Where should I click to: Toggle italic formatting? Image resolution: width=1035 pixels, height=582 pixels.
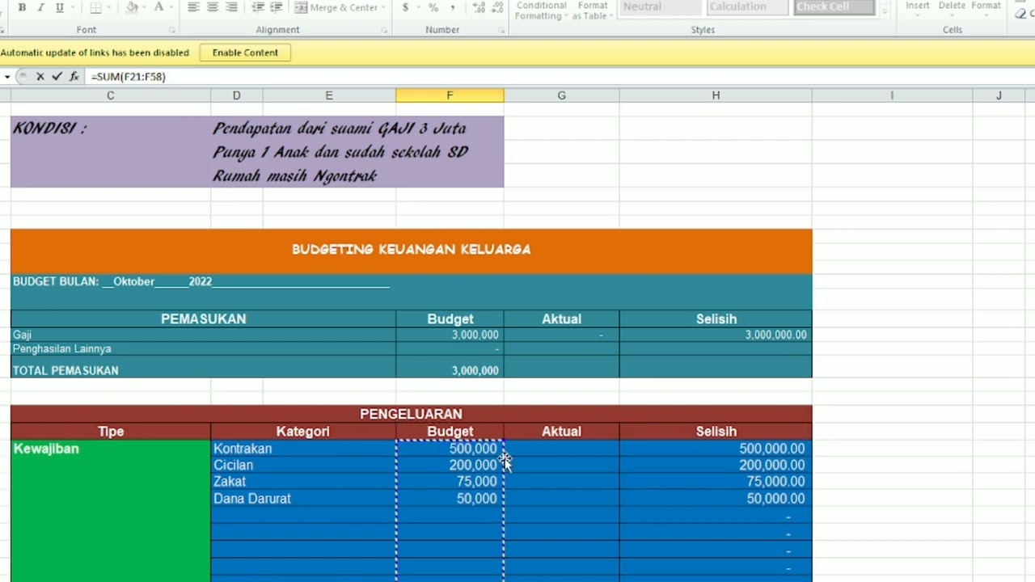[40, 7]
